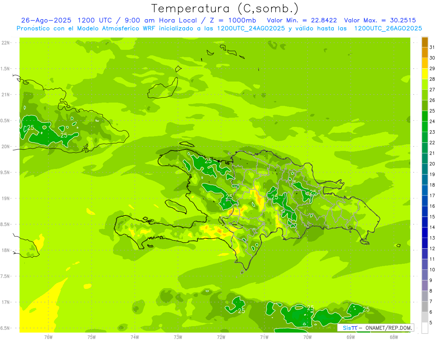Click the color scale label 5

(x=431, y=322)
